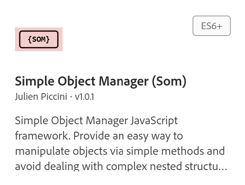
Task: Click the ES6+ badge
Action: pos(211,26)
